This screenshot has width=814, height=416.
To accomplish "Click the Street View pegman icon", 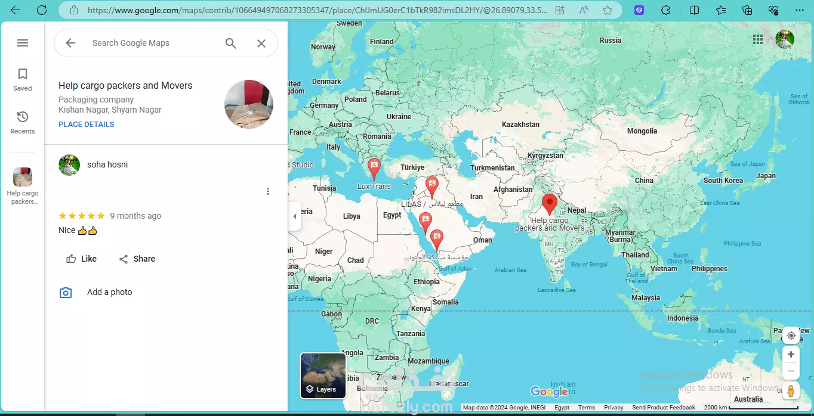I will pos(791,391).
